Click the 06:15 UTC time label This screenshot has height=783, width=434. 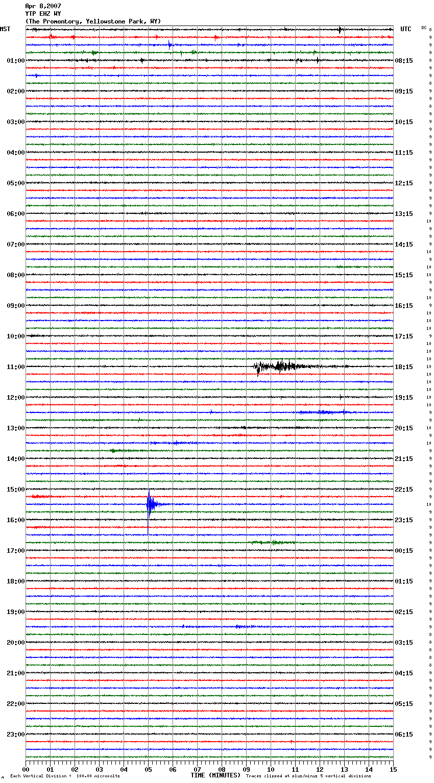[x=404, y=735]
